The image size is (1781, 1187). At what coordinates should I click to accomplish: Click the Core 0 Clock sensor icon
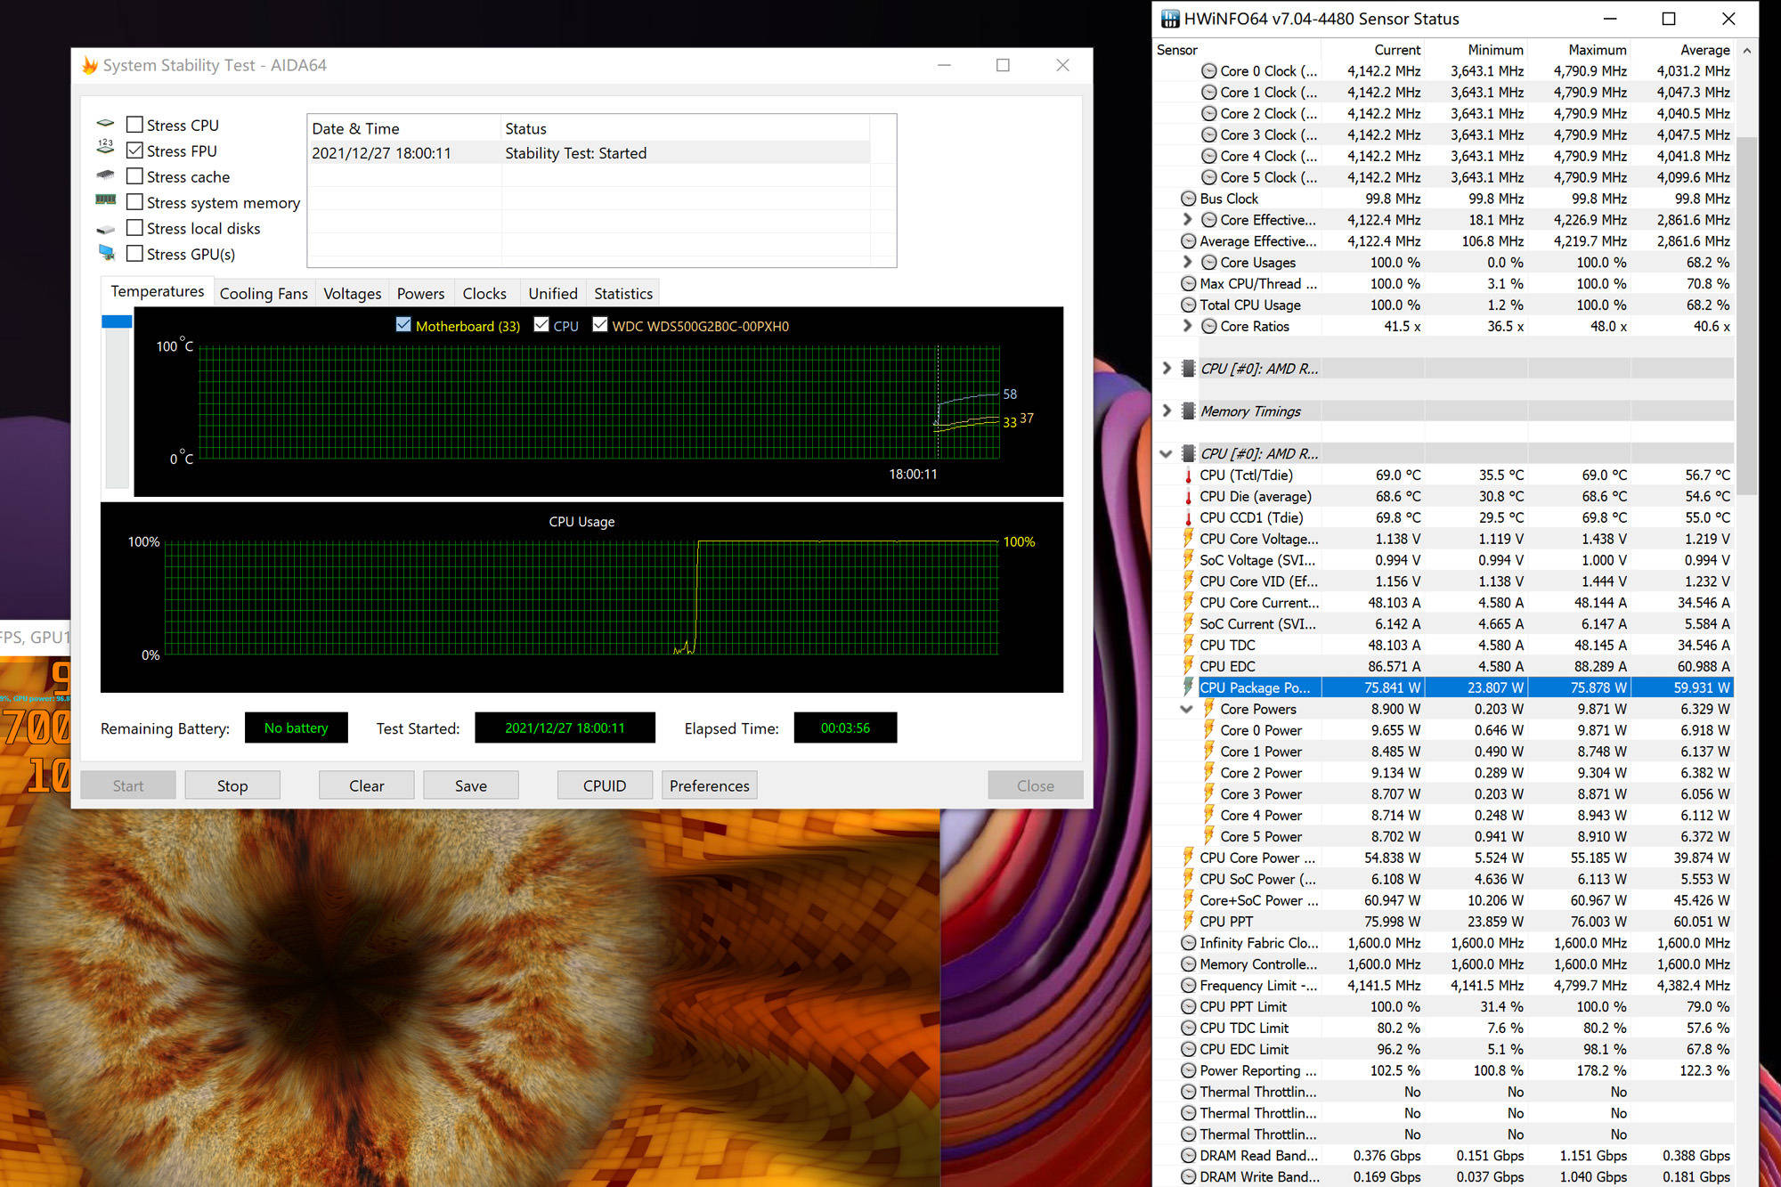click(1208, 71)
